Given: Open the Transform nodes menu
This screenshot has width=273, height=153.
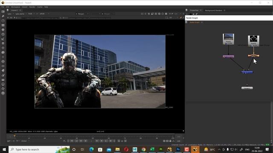Looking at the screenshot, I should tap(3, 48).
